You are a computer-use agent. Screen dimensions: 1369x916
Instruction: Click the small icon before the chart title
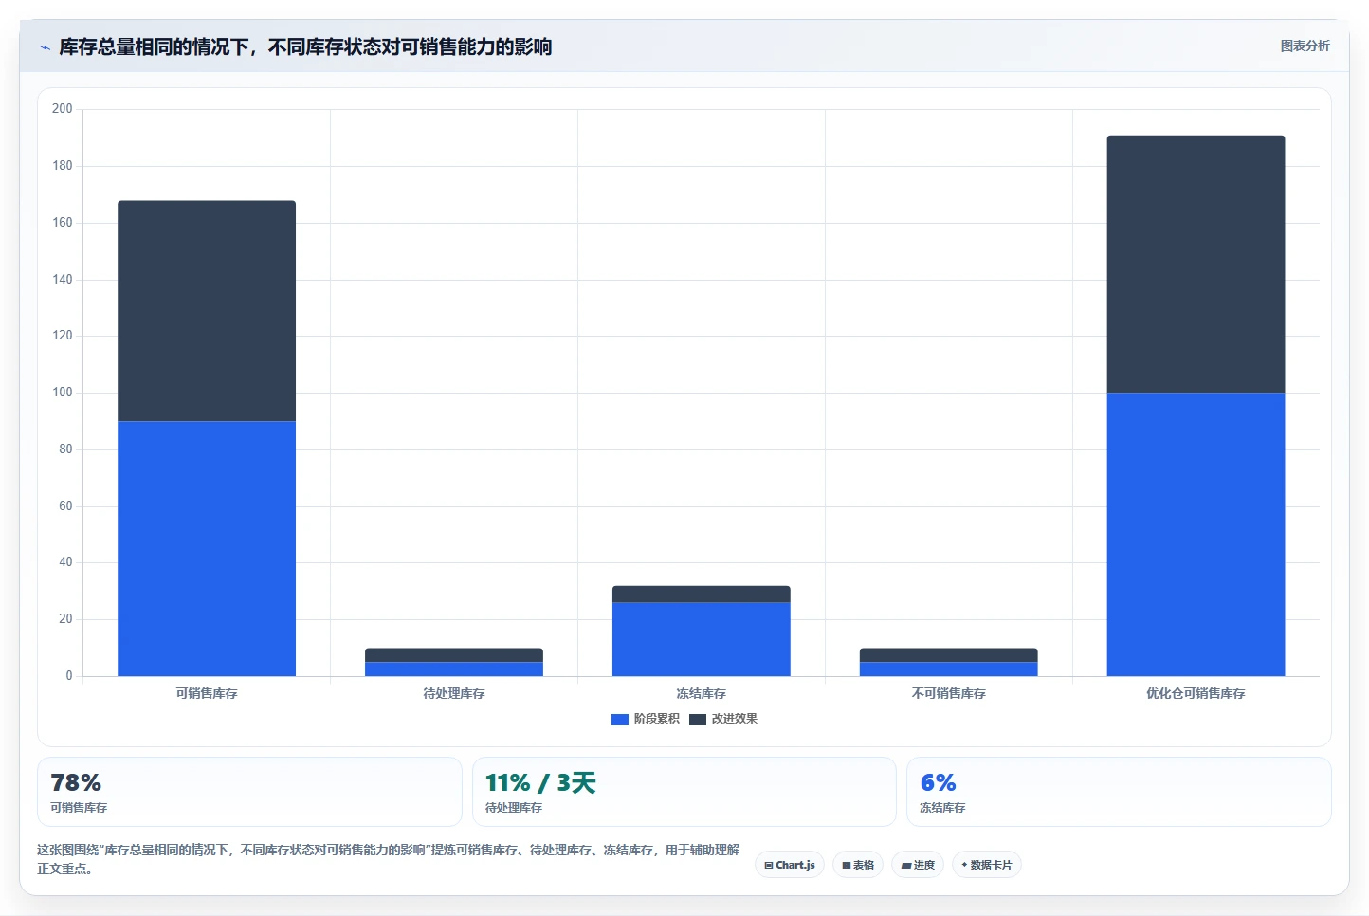tap(45, 47)
